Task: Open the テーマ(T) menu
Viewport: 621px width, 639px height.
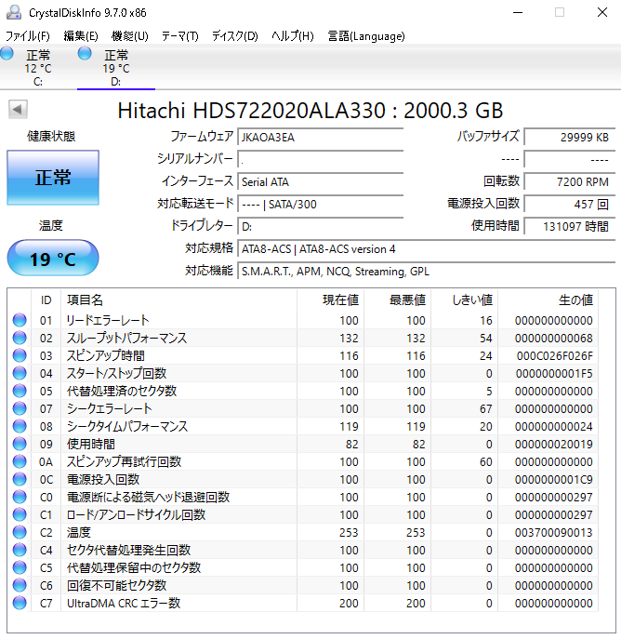Action: pyautogui.click(x=179, y=36)
